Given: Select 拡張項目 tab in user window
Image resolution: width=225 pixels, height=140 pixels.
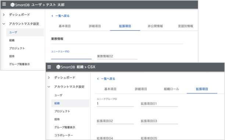Looking at the screenshot, I should (125, 26).
